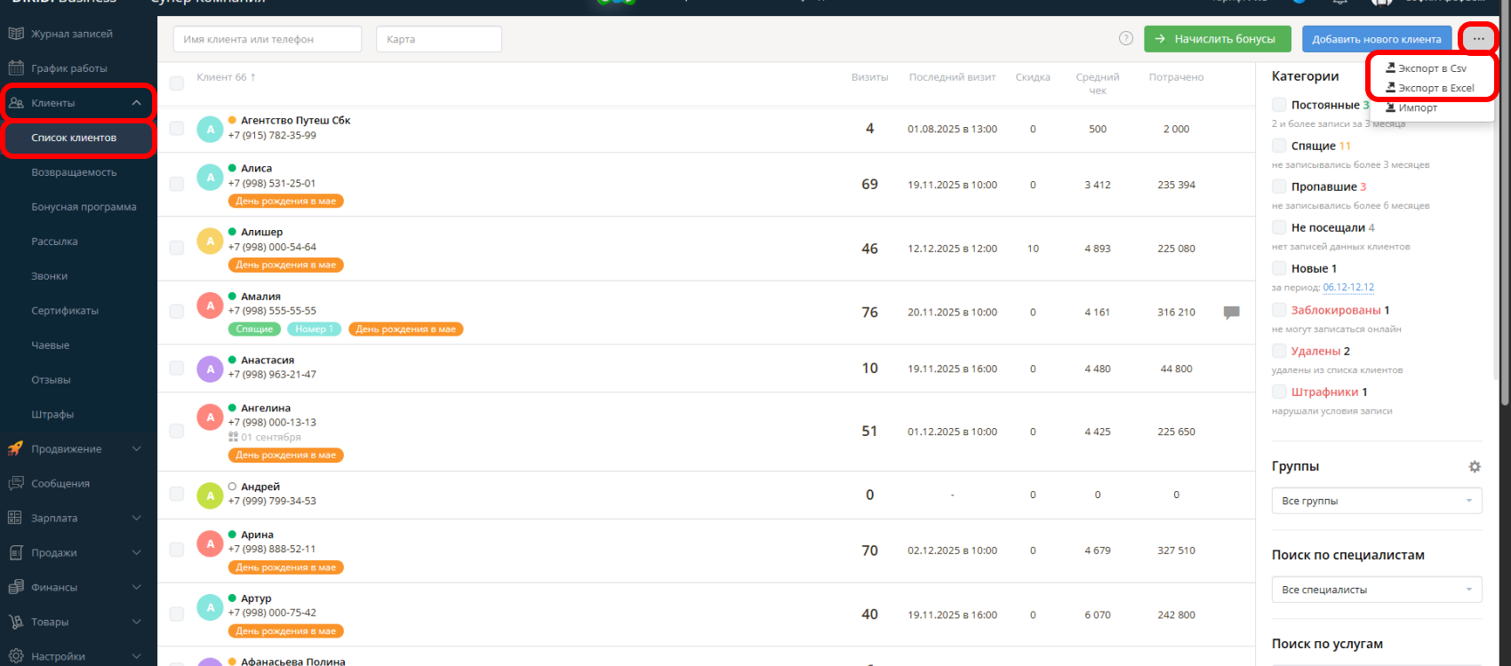Focus the client name or phone search field
1511x666 pixels.
point(267,39)
